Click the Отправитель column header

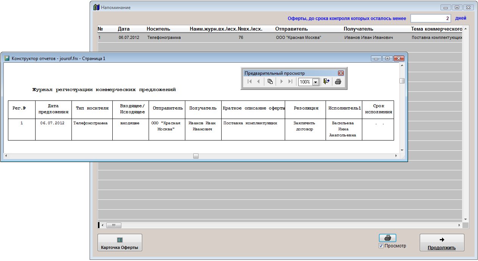pyautogui.click(x=291, y=29)
